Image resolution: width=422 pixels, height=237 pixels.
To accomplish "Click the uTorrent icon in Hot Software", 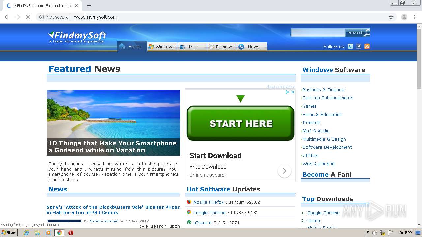I will click(189, 223).
